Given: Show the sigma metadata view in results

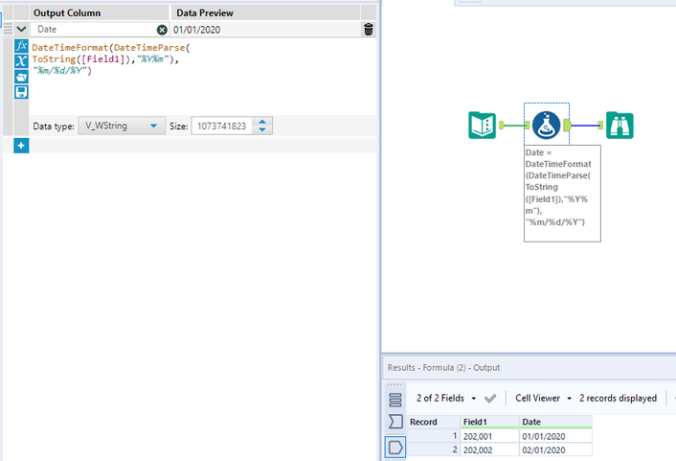Looking at the screenshot, I should (x=394, y=422).
